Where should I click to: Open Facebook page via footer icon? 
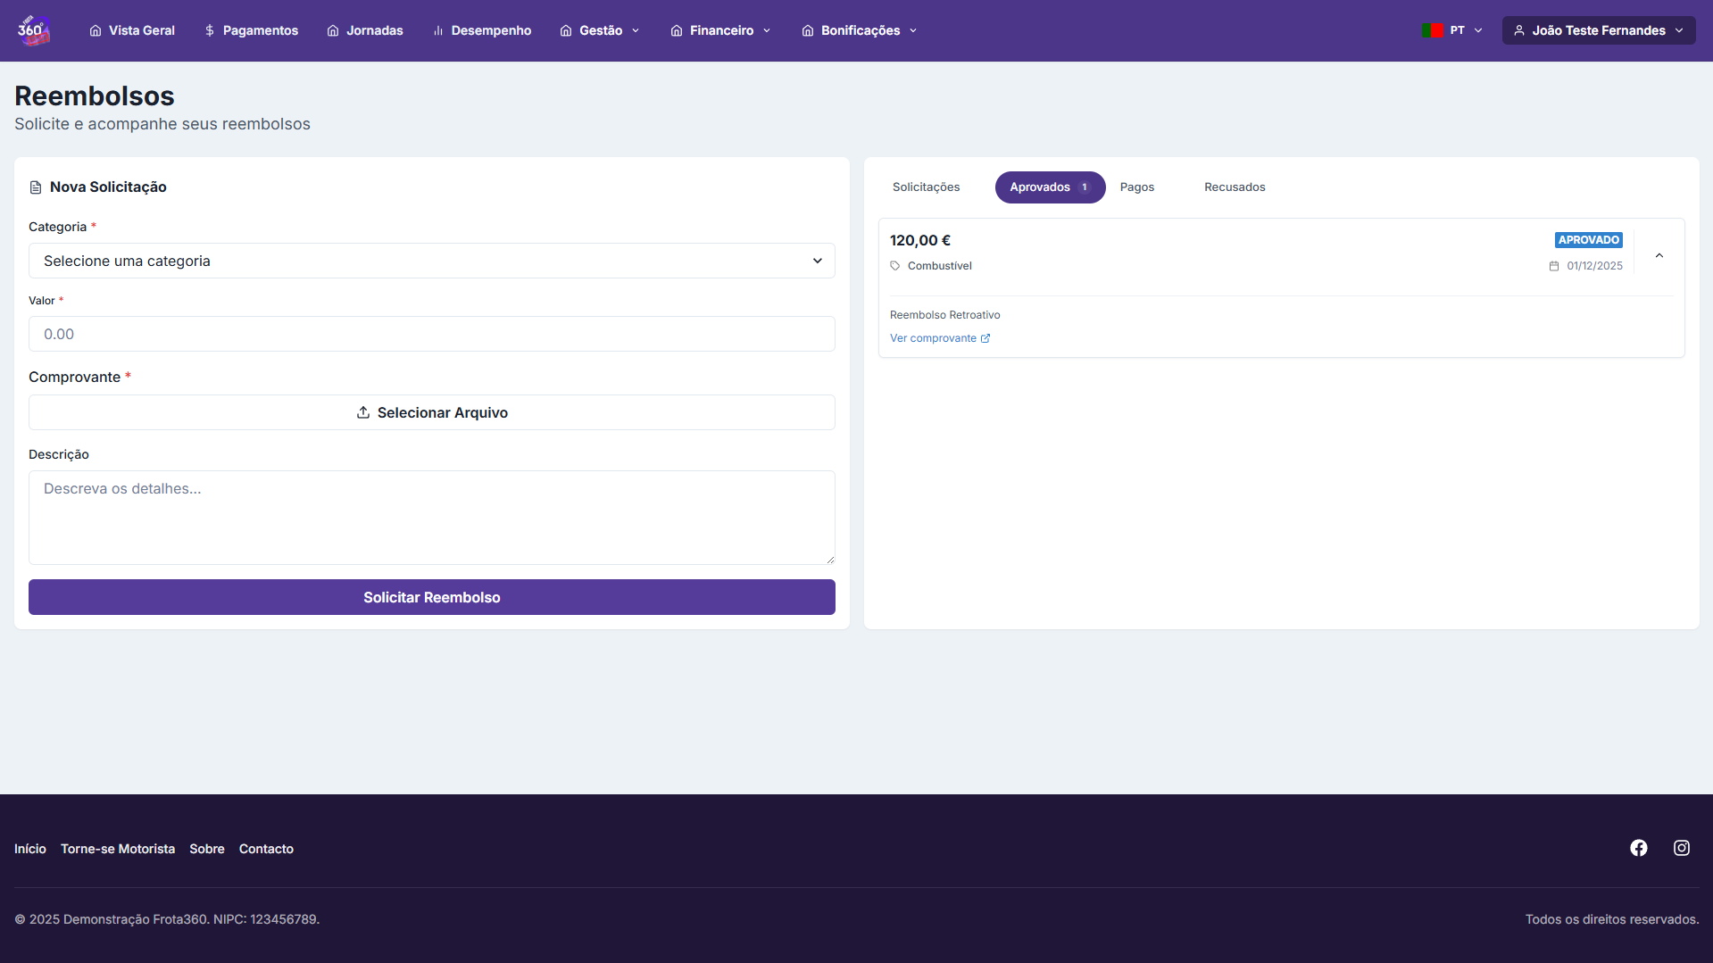(1638, 848)
